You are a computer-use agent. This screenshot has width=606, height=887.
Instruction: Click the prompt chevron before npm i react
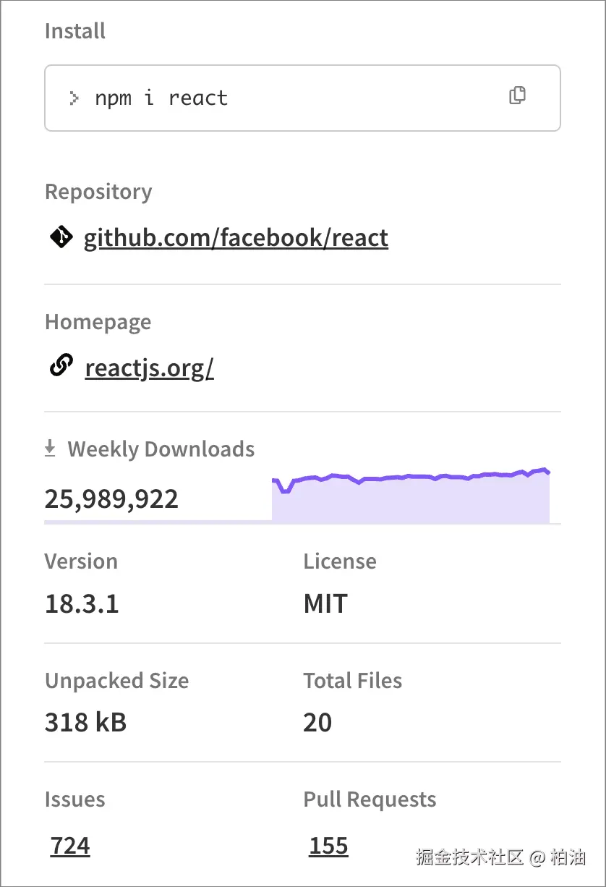(x=73, y=98)
